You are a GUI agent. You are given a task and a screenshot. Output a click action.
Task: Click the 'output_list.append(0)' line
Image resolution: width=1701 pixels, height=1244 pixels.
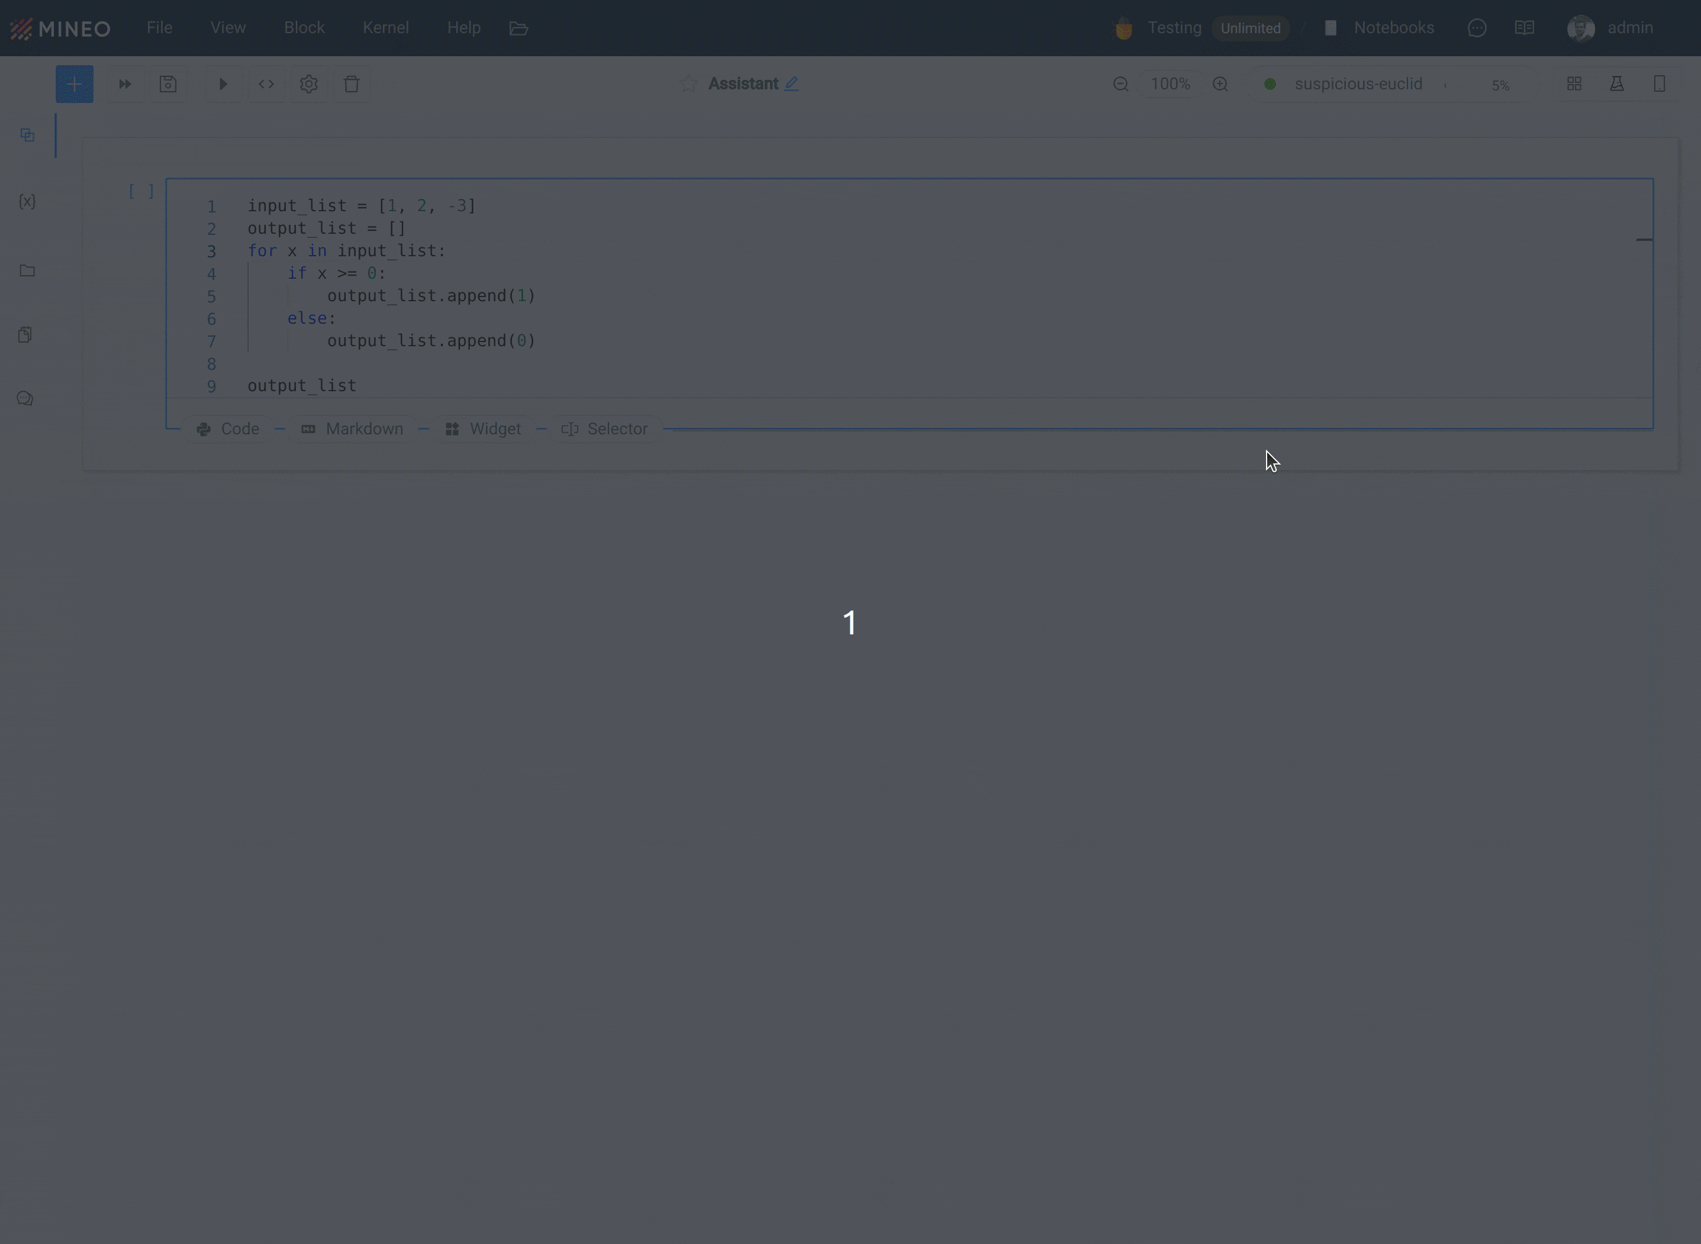[x=431, y=341]
